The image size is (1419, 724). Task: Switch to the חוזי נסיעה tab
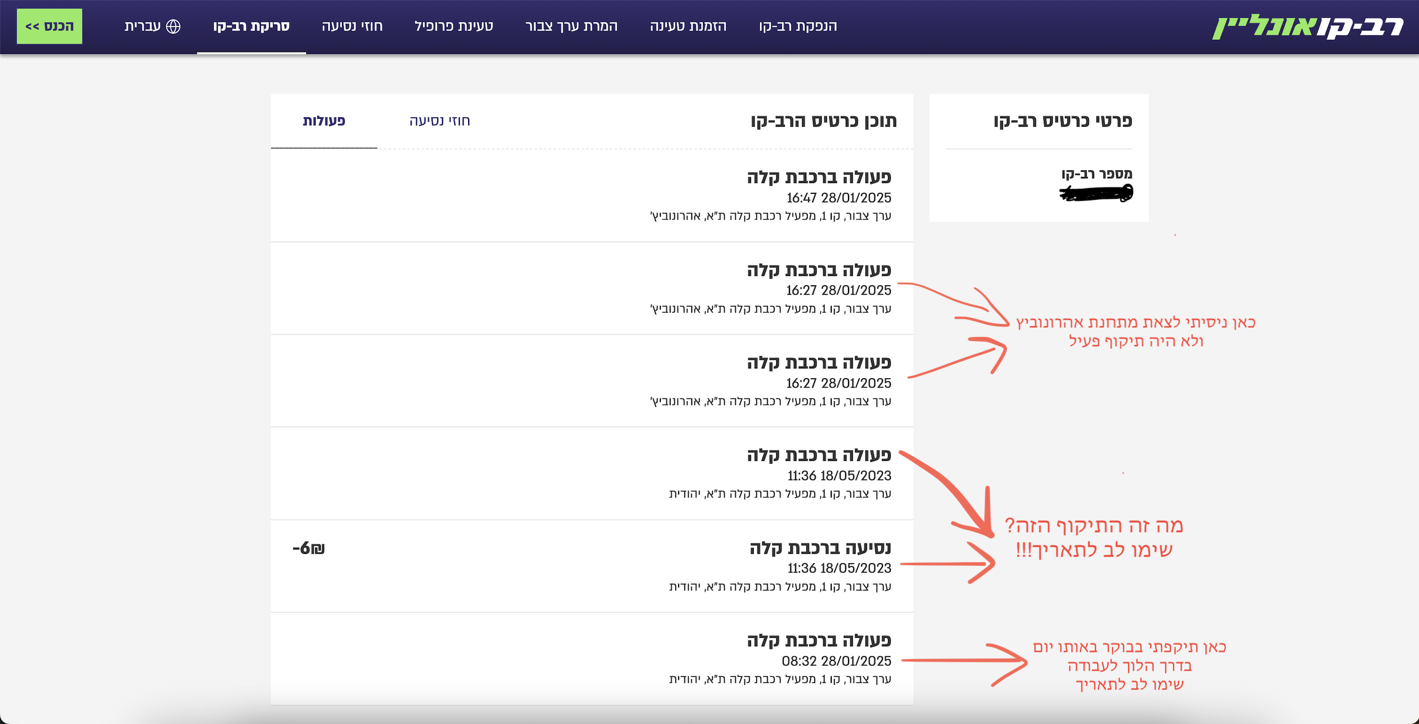tap(438, 121)
